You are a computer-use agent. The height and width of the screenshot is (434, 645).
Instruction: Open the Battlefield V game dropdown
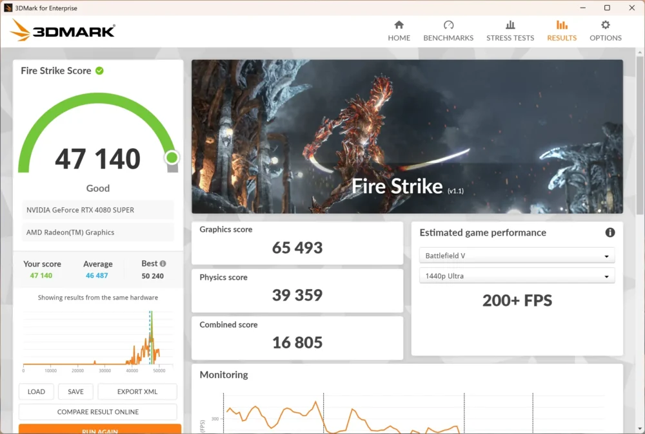517,256
